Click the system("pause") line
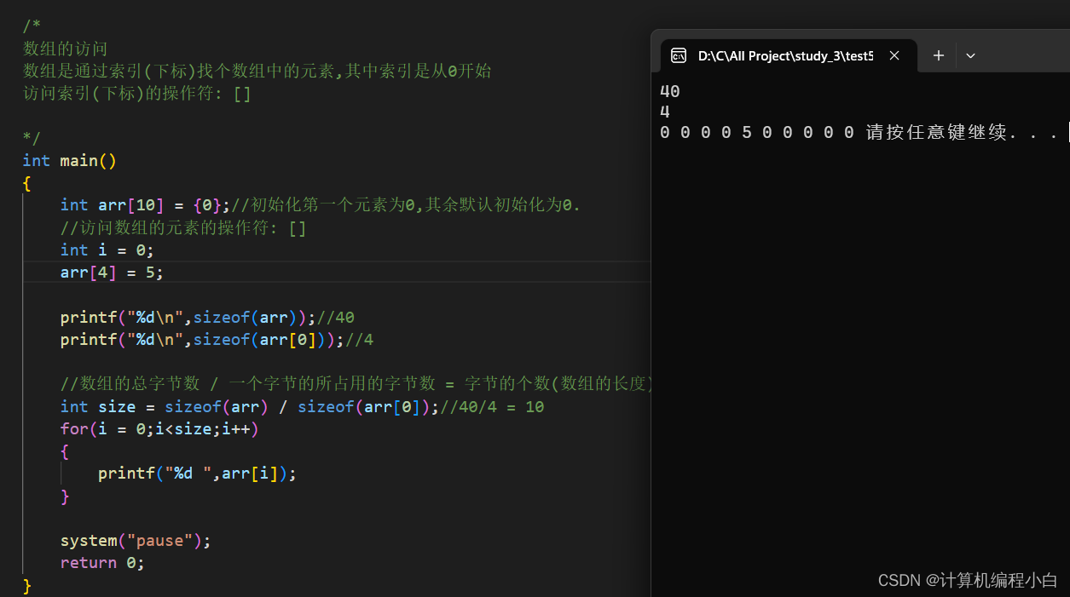The height and width of the screenshot is (597, 1070). tap(136, 541)
